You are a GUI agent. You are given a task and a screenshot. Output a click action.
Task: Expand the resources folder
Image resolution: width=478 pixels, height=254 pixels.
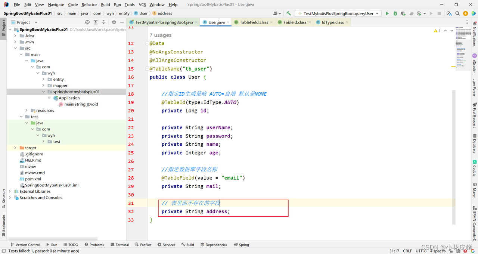point(27,111)
